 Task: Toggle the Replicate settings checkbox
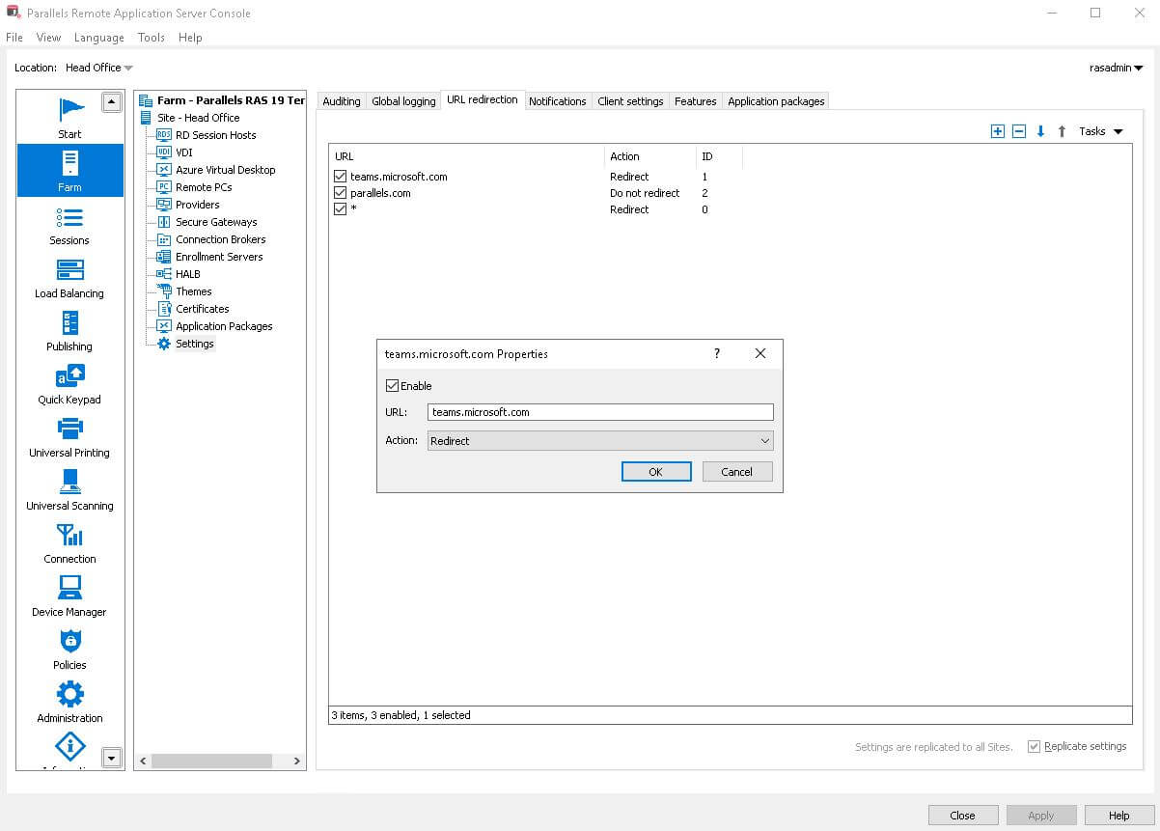(x=1035, y=746)
